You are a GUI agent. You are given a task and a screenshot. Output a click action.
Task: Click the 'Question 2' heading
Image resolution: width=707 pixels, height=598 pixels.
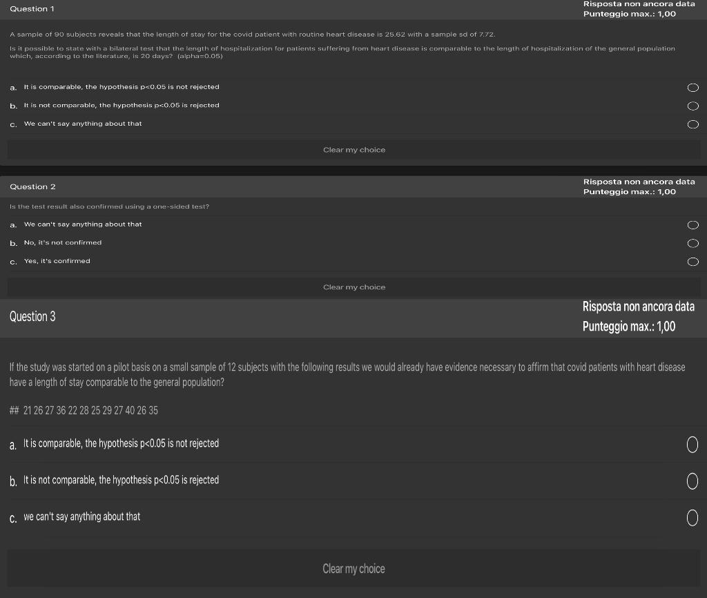(x=33, y=186)
